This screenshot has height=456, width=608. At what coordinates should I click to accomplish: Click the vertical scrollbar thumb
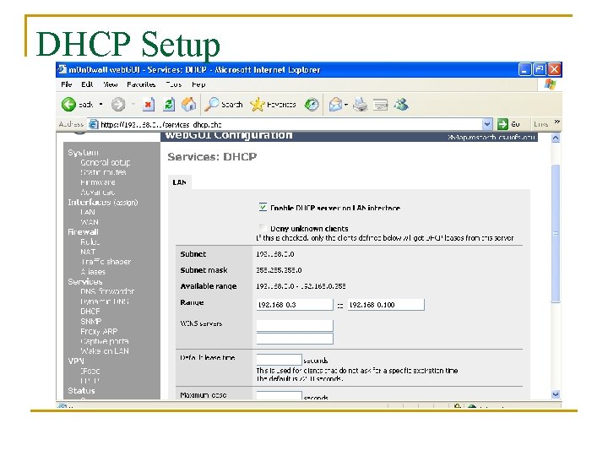tap(556, 233)
